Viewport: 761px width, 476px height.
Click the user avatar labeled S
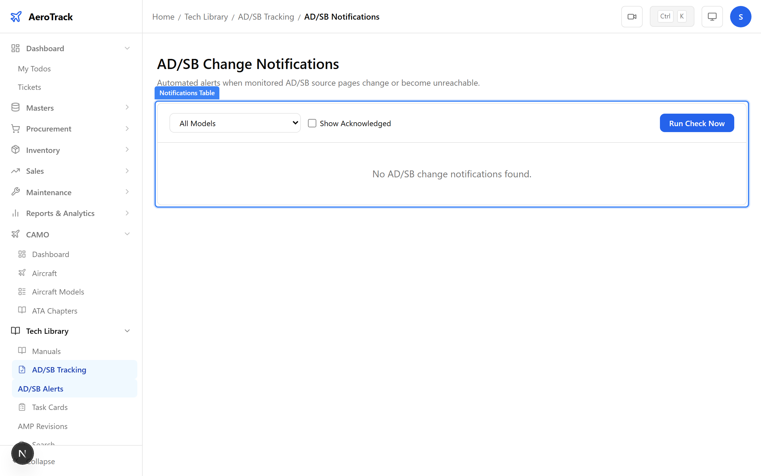pyautogui.click(x=740, y=16)
